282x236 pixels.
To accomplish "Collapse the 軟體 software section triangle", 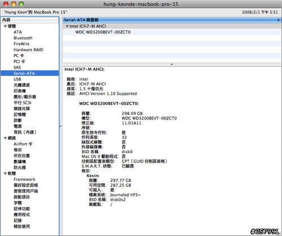I will (x=5, y=173).
